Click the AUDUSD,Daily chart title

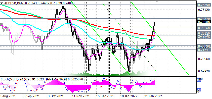[x=14, y=3]
